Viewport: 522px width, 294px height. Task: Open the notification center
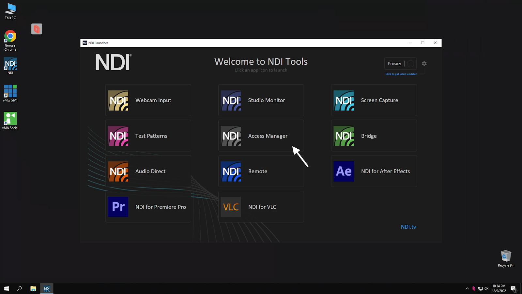[513, 288]
